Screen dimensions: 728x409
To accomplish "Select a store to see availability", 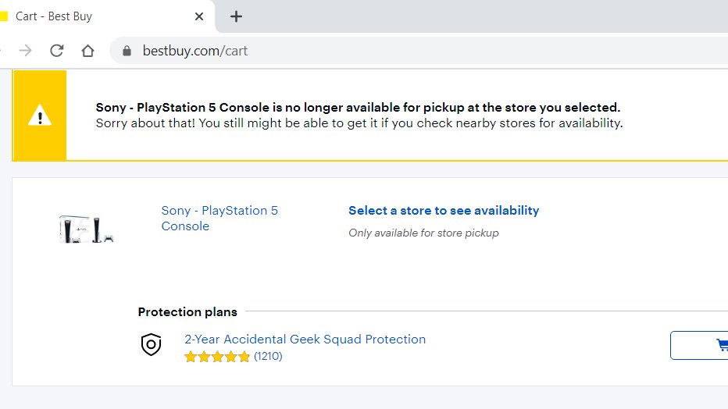I will pos(444,211).
